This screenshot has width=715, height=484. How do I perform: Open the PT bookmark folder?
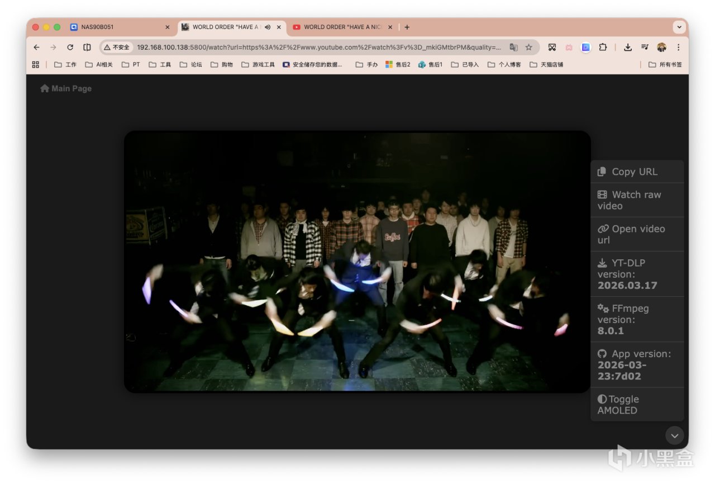pos(131,64)
